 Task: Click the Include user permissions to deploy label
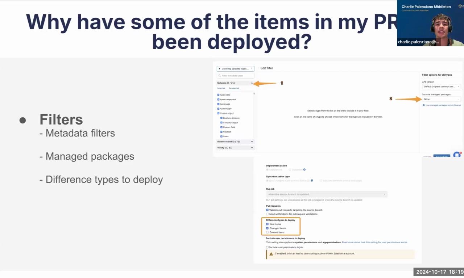[x=286, y=238]
